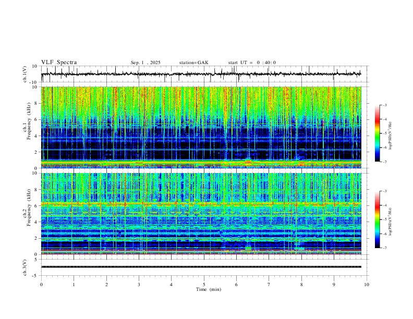Click the time axis tick label '10'
413x319 pixels.
(367, 285)
